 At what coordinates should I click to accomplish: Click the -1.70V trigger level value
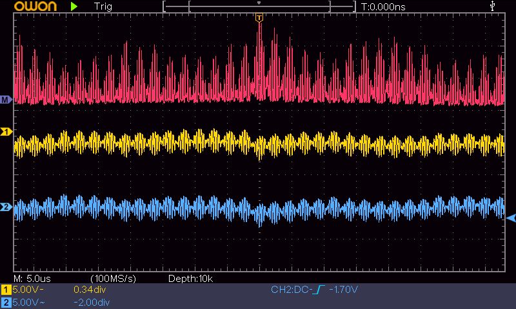[344, 290]
